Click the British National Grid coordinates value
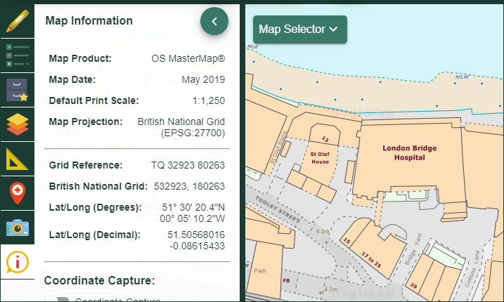Screen dimensions: 504x302 pyautogui.click(x=189, y=186)
